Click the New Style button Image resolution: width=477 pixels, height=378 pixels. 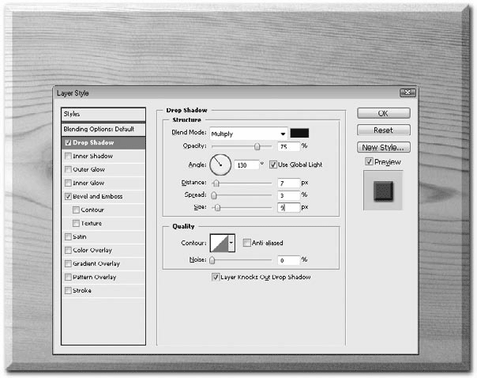point(384,147)
